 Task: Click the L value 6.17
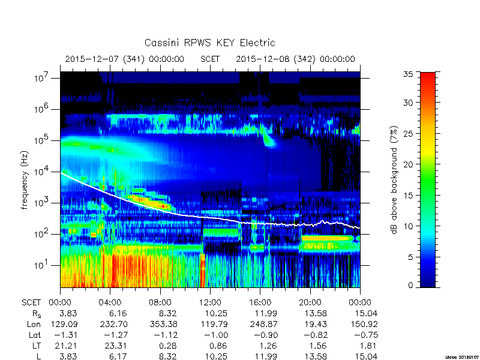click(118, 356)
